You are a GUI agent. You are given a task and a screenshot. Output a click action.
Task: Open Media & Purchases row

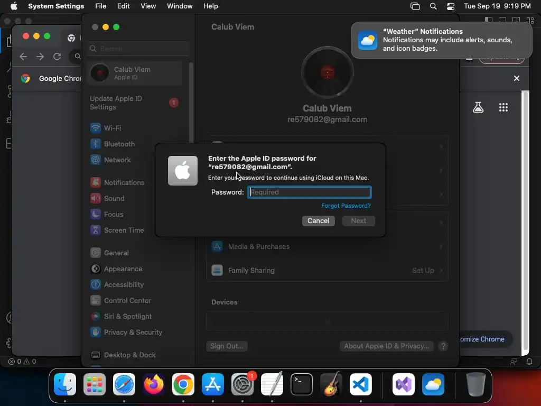pyautogui.click(x=327, y=246)
